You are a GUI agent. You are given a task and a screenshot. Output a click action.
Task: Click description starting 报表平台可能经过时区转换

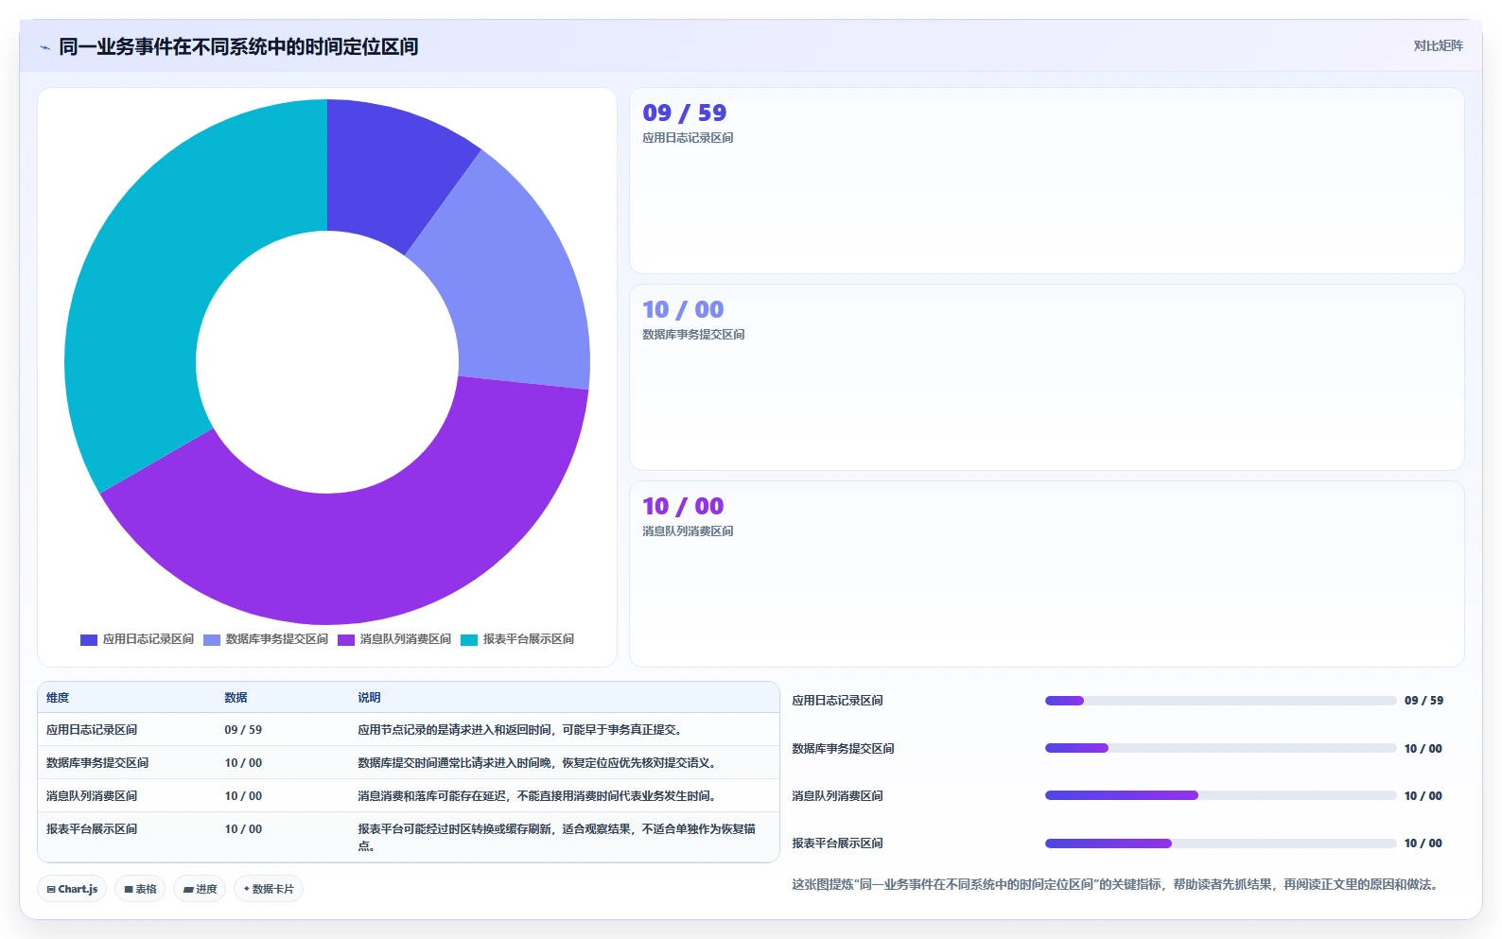(556, 837)
